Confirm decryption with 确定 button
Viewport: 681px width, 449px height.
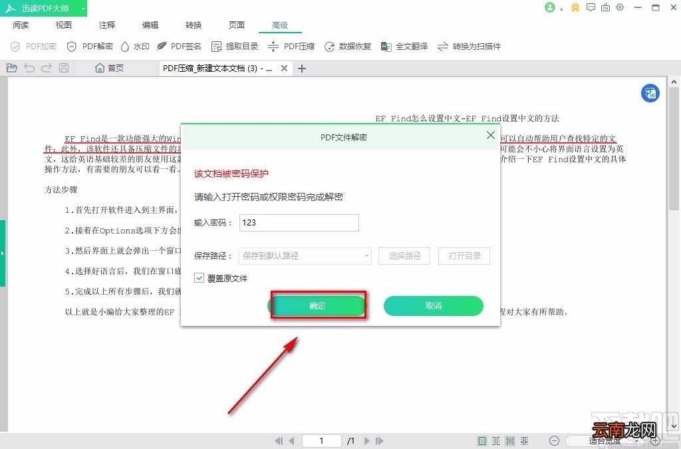tap(317, 306)
